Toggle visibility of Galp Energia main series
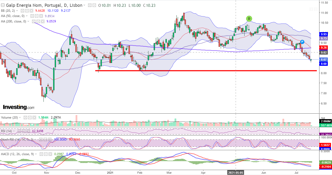Image resolution: width=332 pixels, height=175 pixels. tap(90, 5)
